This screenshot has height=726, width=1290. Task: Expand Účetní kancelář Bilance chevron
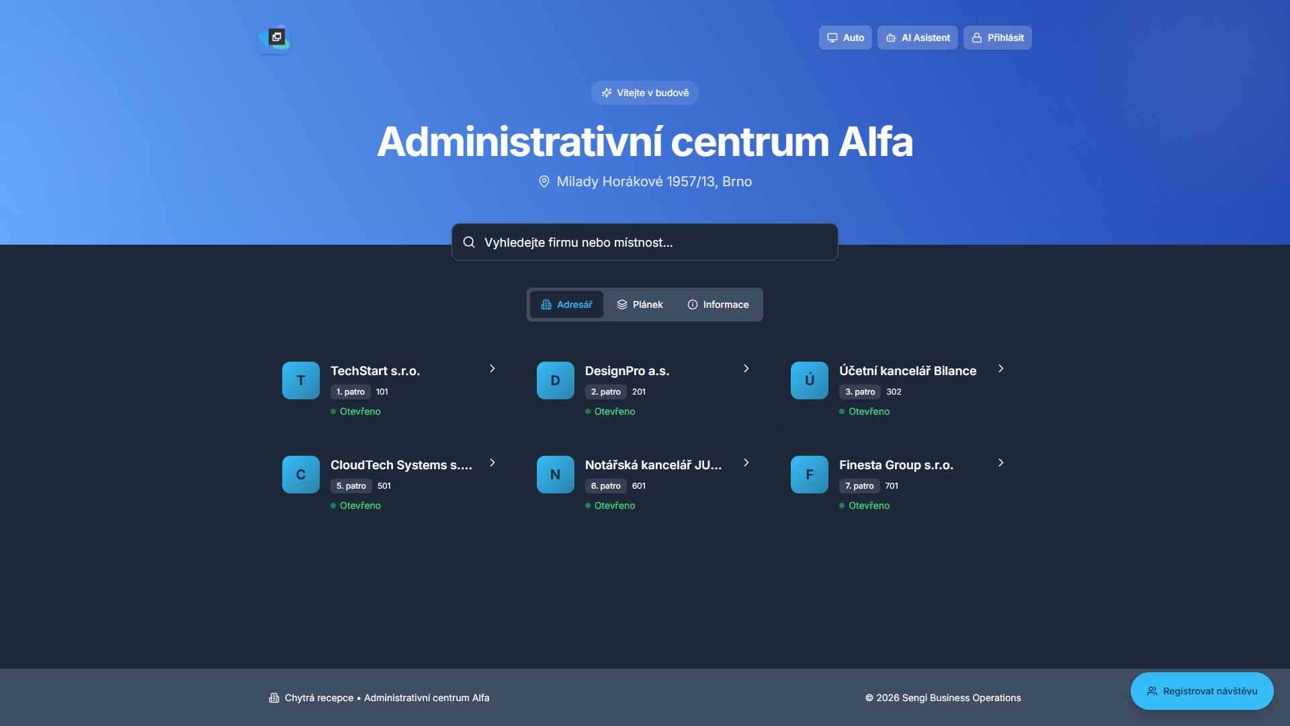pyautogui.click(x=1001, y=368)
